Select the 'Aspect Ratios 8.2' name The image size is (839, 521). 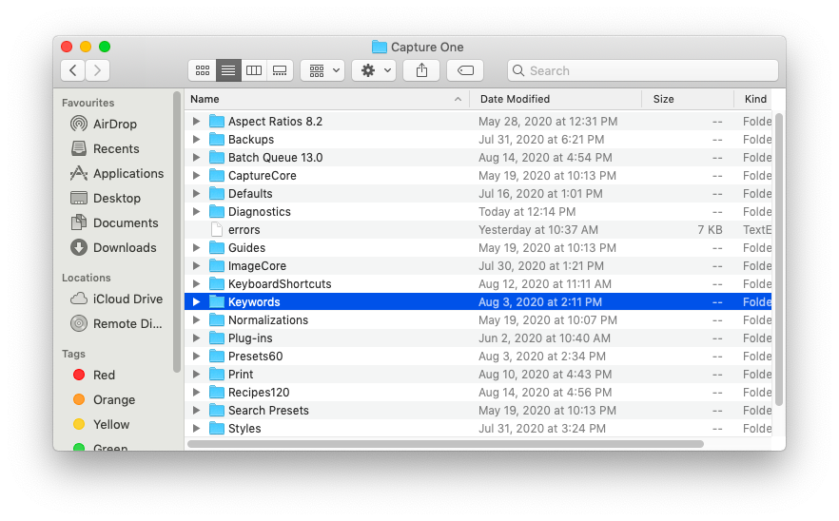tap(275, 122)
